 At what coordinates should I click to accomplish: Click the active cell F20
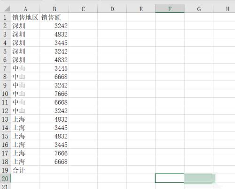click(x=170, y=178)
